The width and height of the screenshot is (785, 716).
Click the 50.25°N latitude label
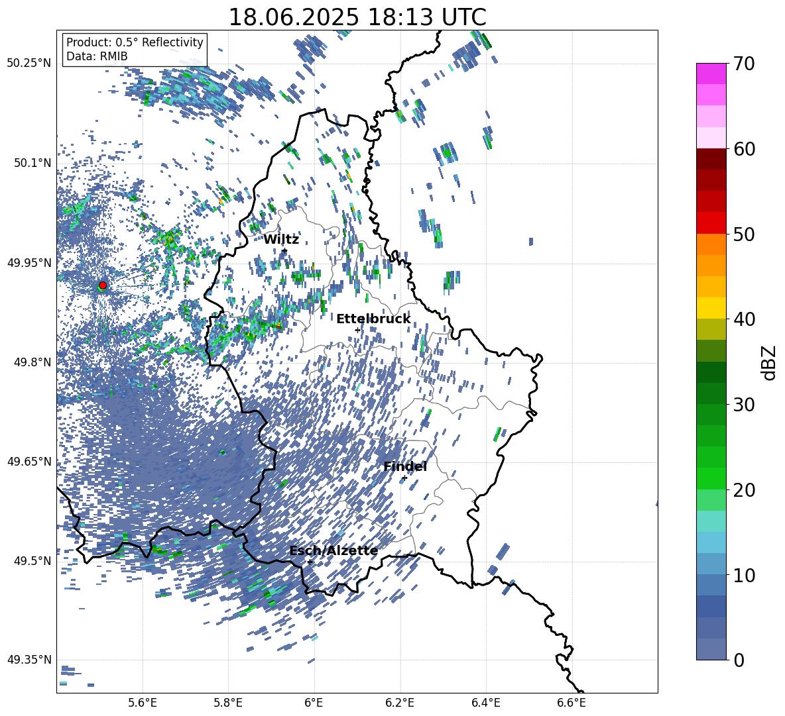click(29, 64)
